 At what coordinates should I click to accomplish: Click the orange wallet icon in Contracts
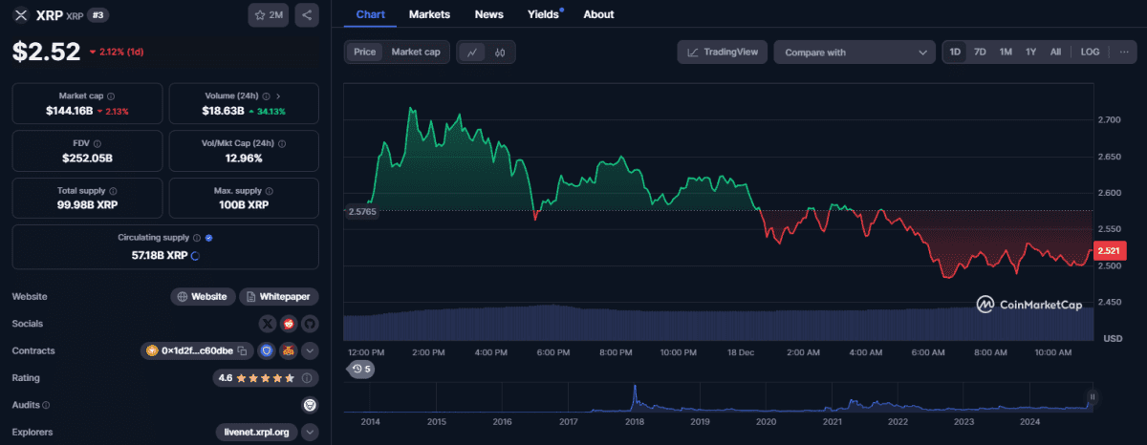288,350
